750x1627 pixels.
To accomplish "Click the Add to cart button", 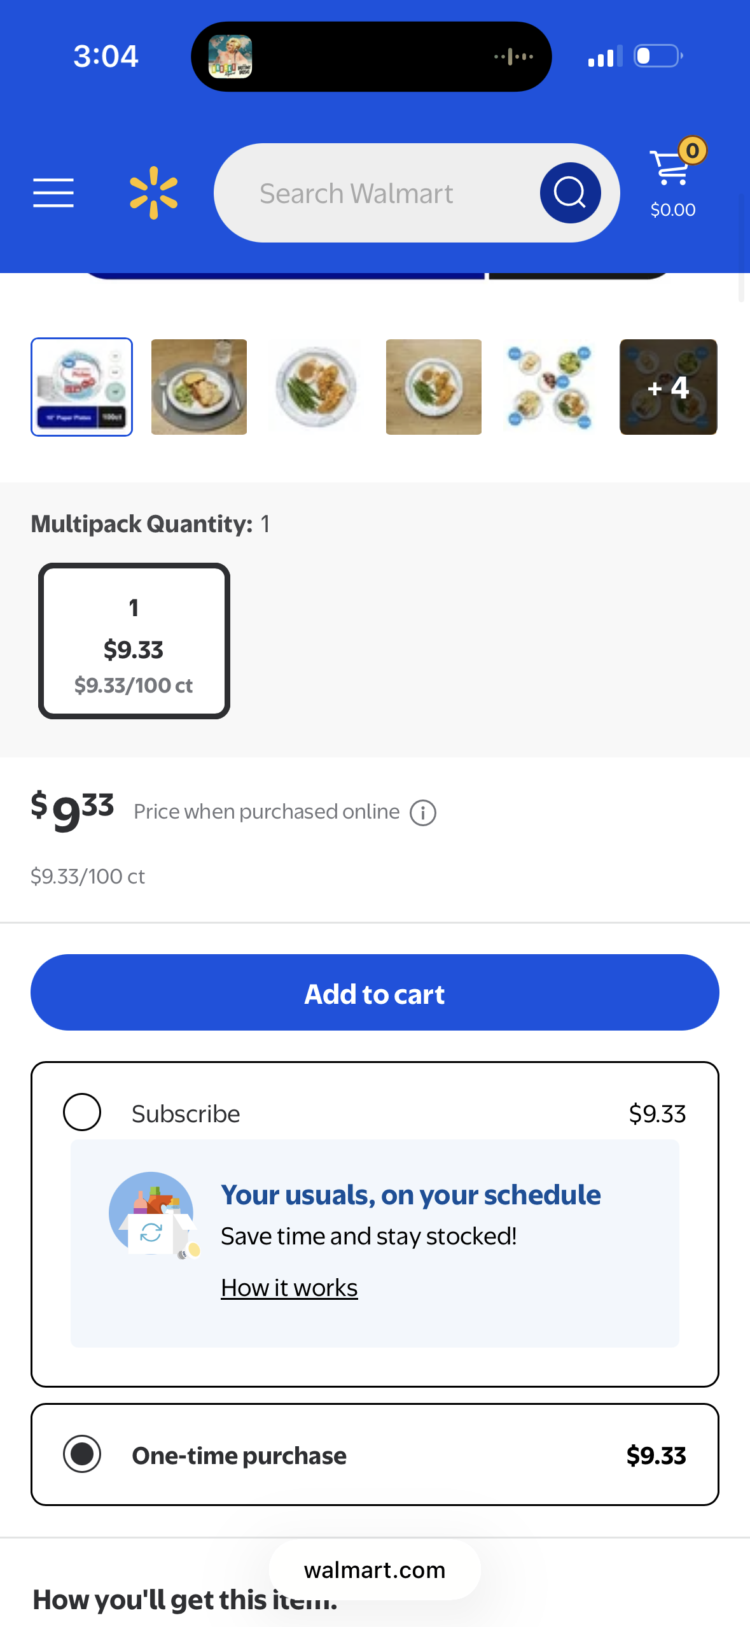I will click(375, 992).
